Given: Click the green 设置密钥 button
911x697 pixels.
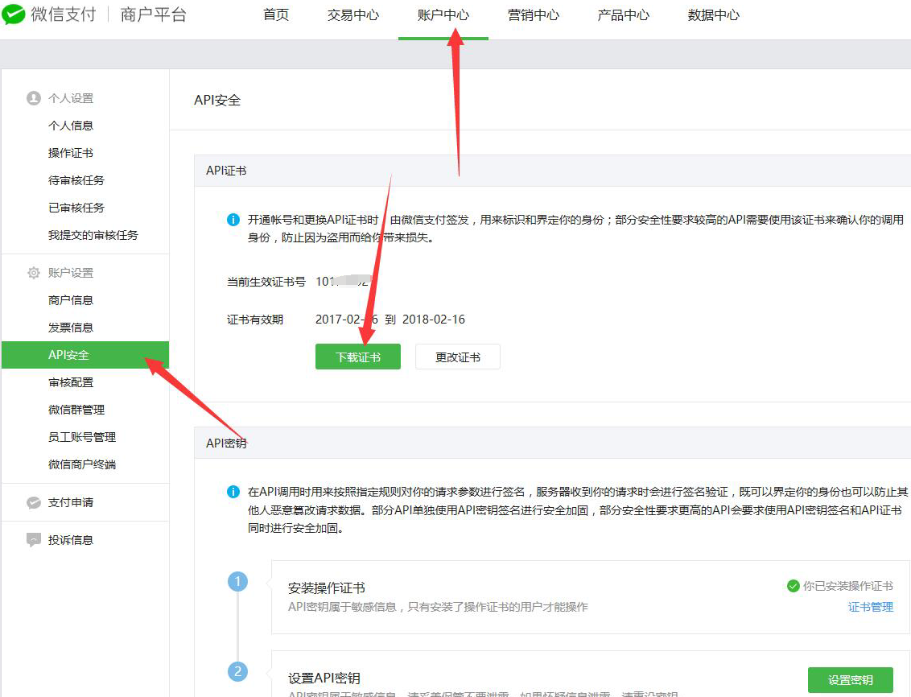Looking at the screenshot, I should click(851, 680).
